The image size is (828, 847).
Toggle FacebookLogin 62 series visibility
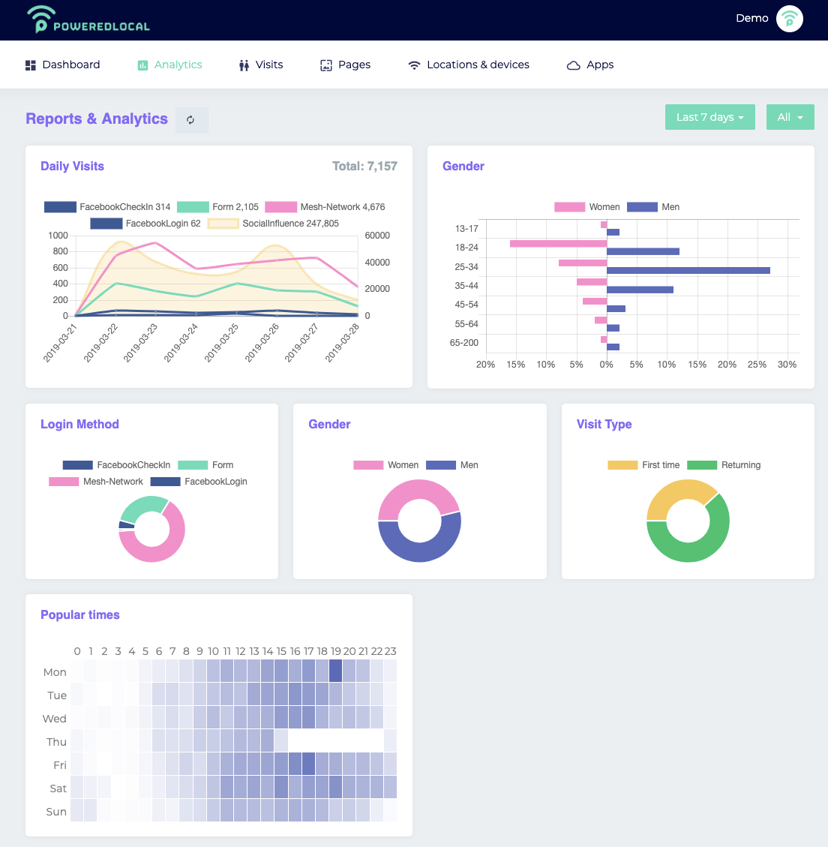click(145, 224)
